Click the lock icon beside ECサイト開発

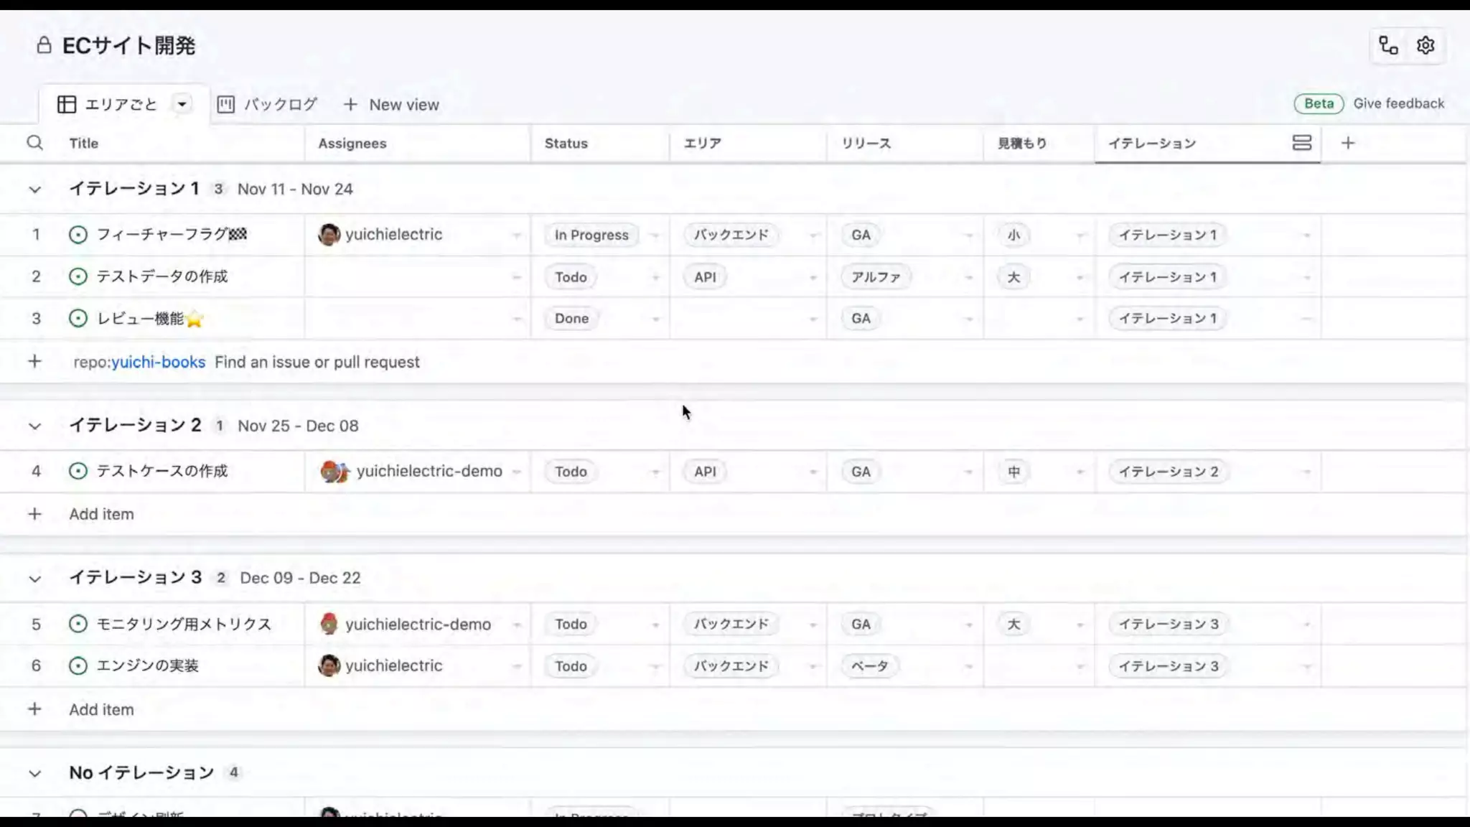click(44, 46)
